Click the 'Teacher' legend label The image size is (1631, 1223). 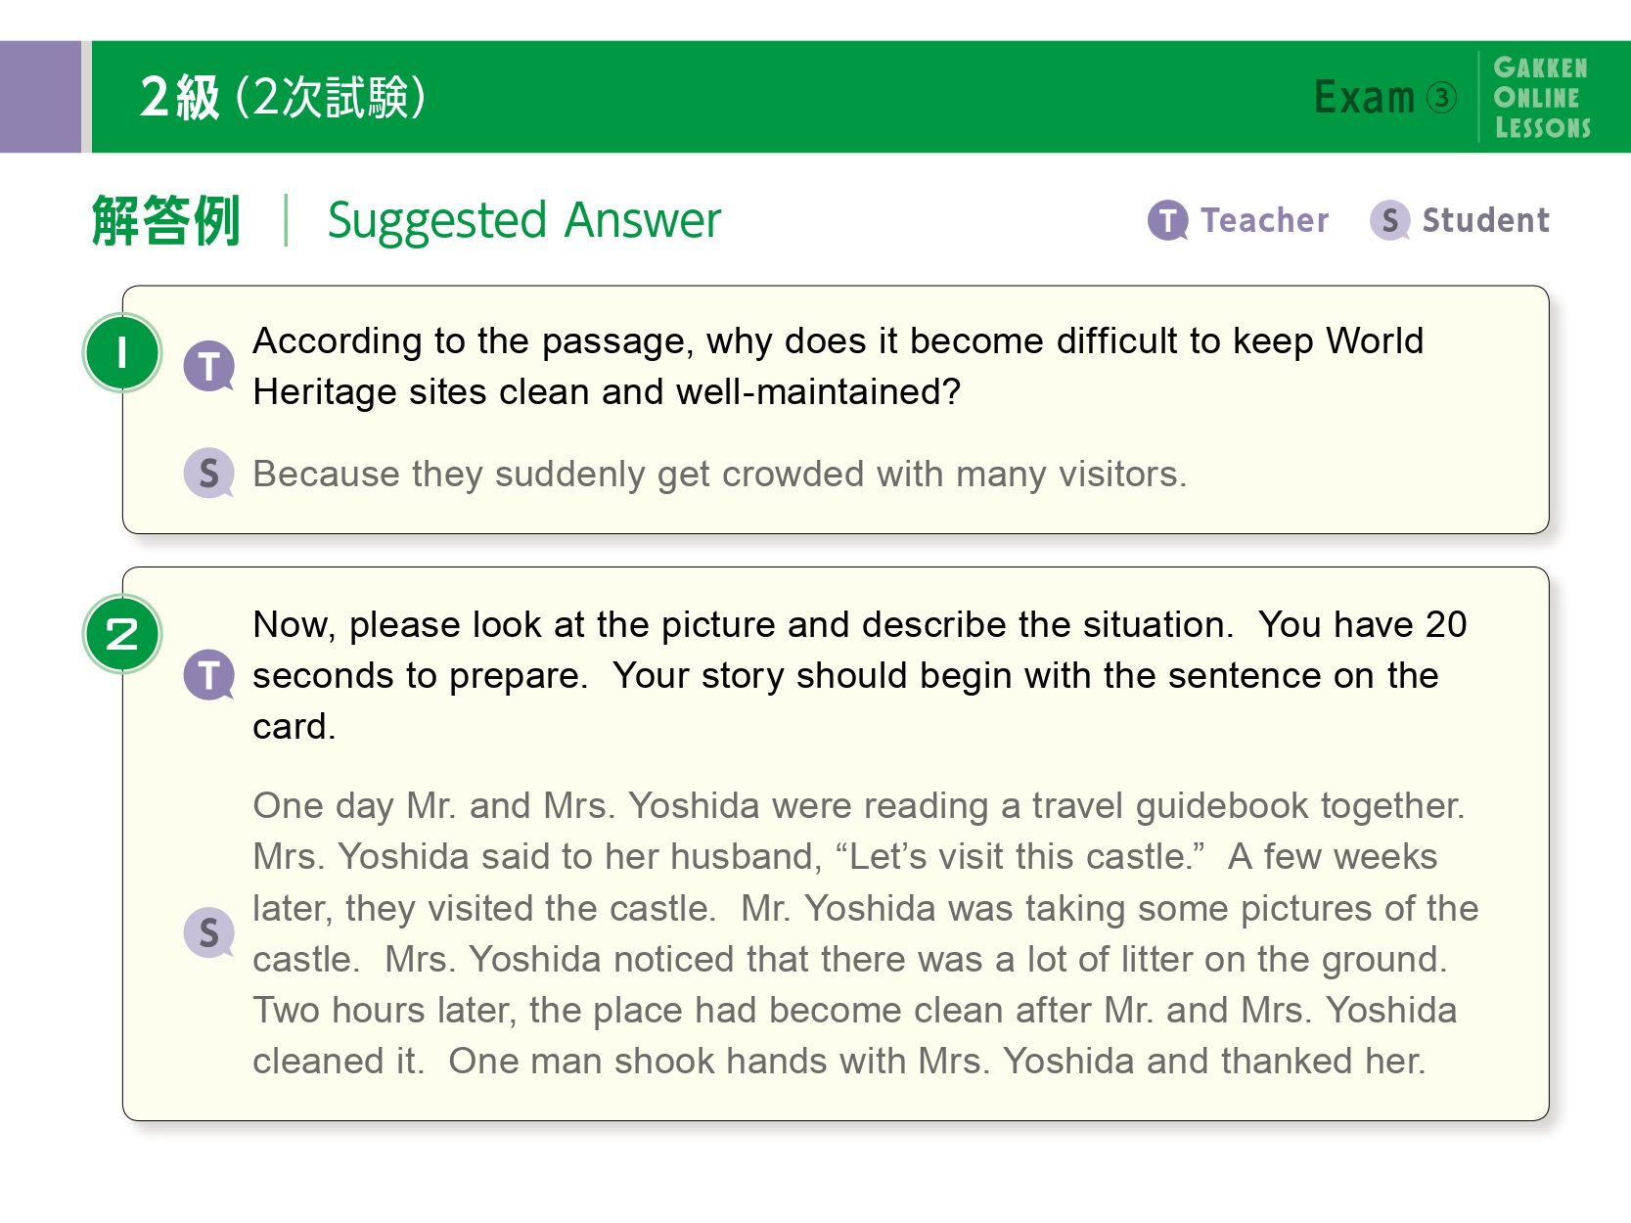click(1264, 220)
